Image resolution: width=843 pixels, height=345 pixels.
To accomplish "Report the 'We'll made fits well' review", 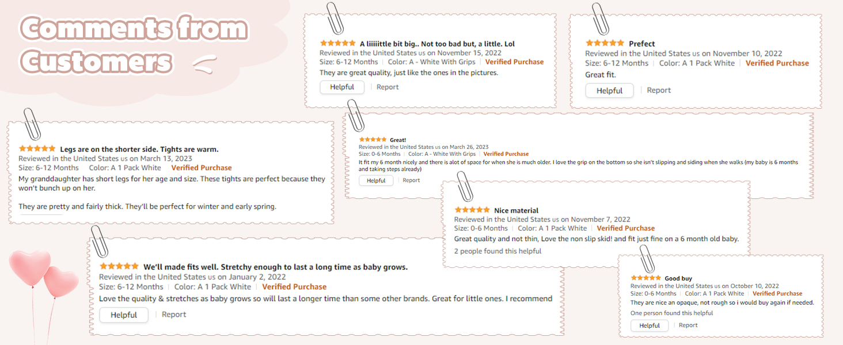I will click(174, 315).
